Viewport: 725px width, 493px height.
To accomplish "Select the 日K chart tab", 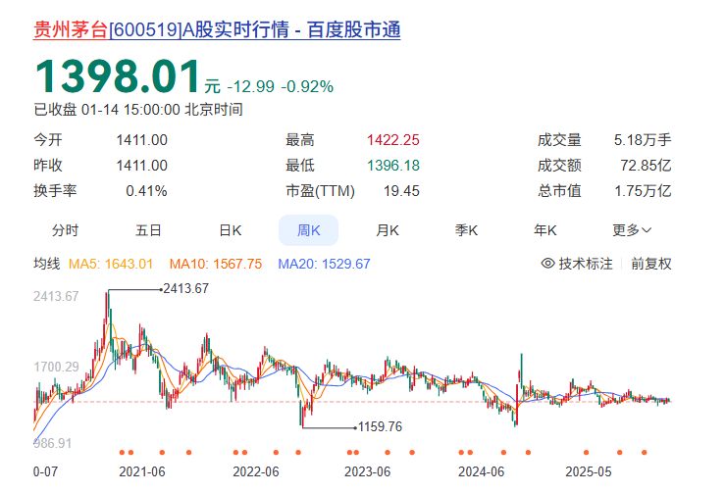I will coord(230,230).
